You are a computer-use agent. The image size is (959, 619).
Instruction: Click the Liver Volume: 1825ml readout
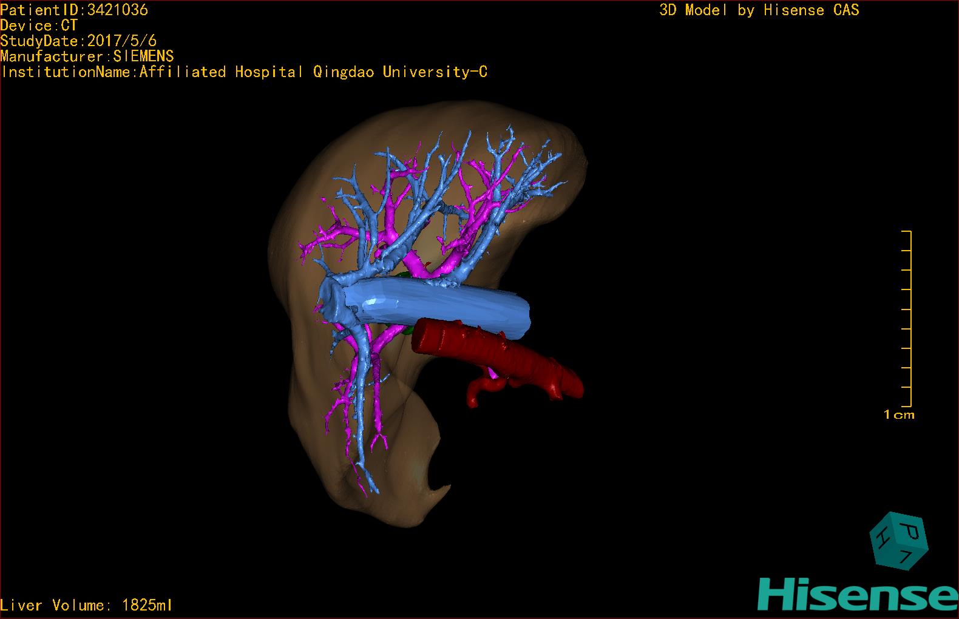pos(87,605)
